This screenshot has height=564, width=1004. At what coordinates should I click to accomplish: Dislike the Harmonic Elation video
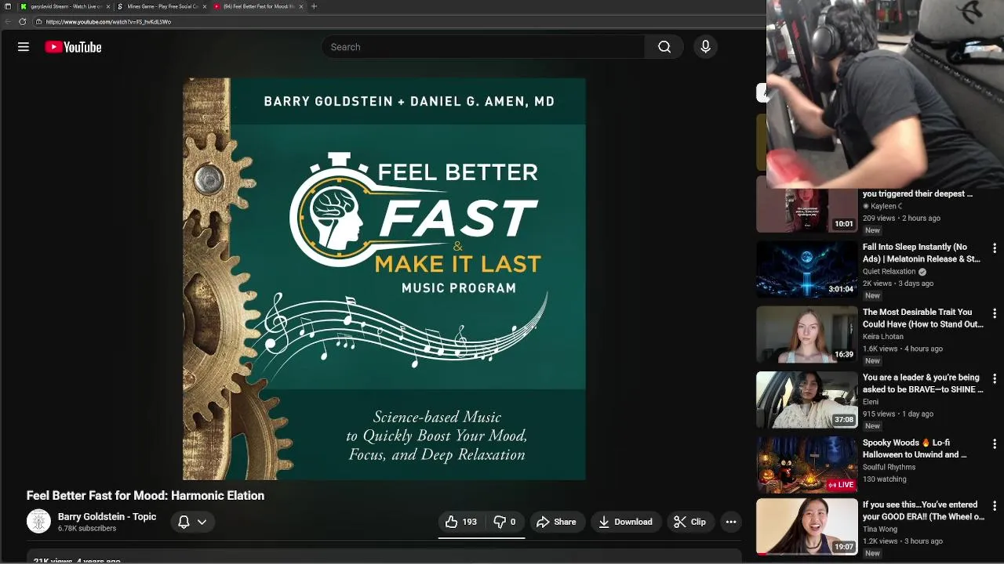(x=505, y=522)
